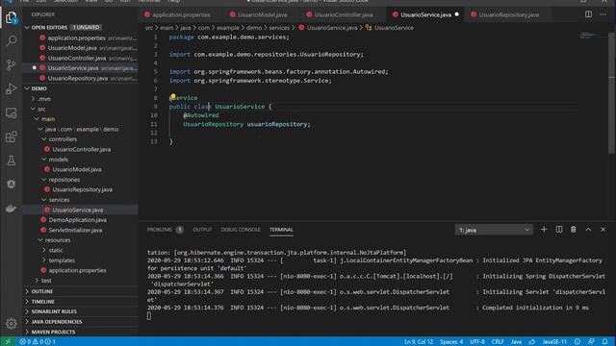Click remote window indicator in status bar
Image resolution: width=616 pixels, height=346 pixels.
[8, 342]
